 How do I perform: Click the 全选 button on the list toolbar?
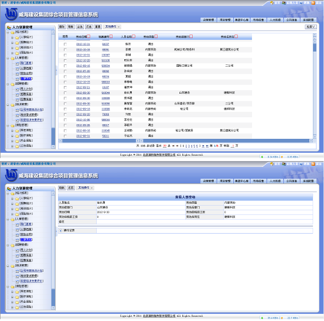[80, 26]
